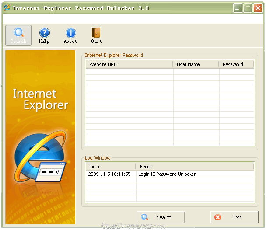The image size is (267, 230).
Task: Close the Password Unlocker window
Action: 258,8
